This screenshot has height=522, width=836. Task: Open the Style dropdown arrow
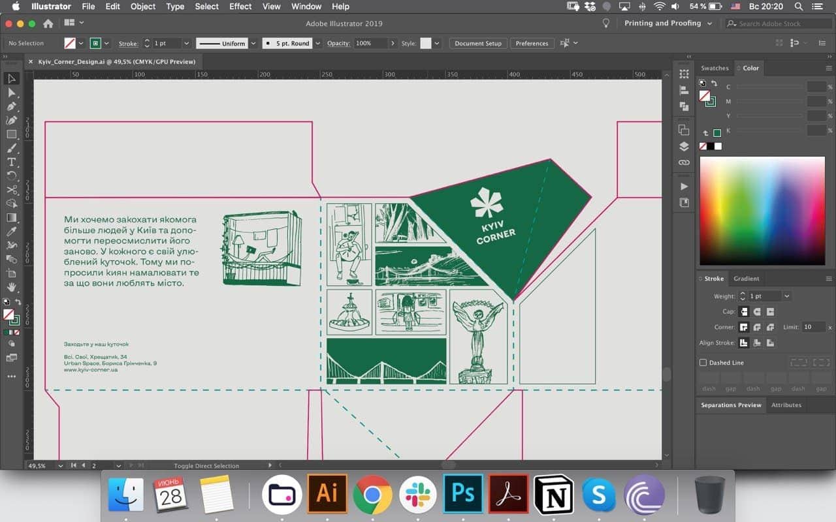click(x=436, y=43)
